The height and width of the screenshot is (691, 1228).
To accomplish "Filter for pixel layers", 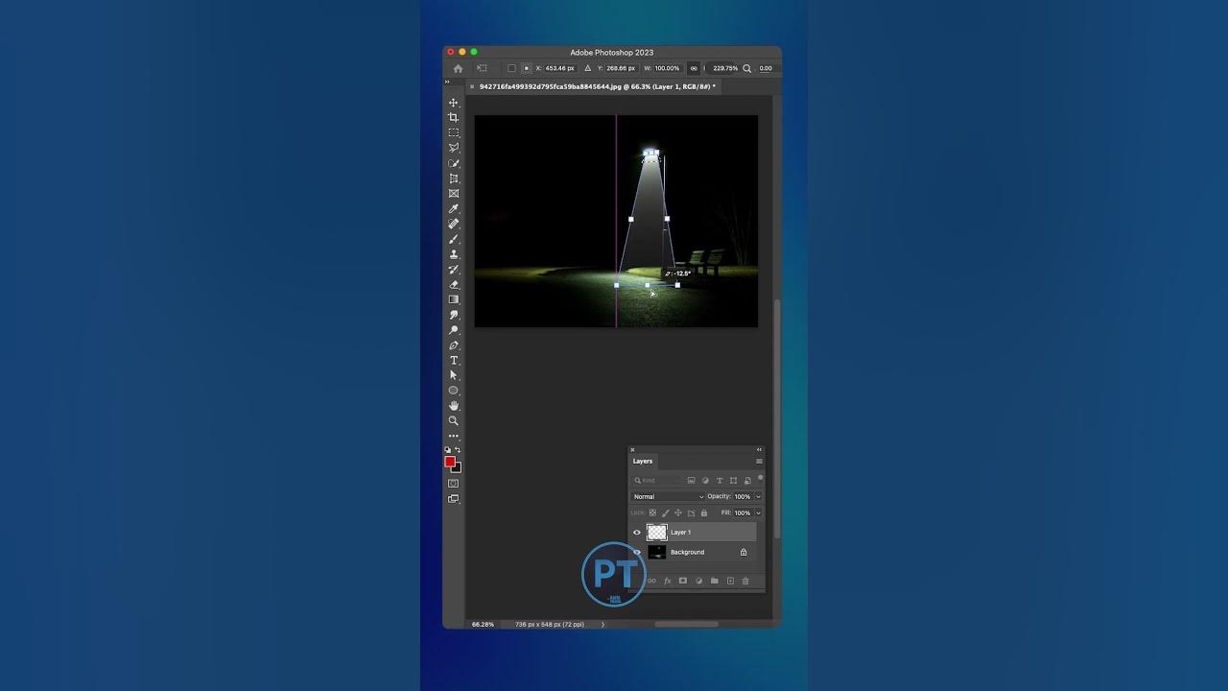I will [x=691, y=480].
